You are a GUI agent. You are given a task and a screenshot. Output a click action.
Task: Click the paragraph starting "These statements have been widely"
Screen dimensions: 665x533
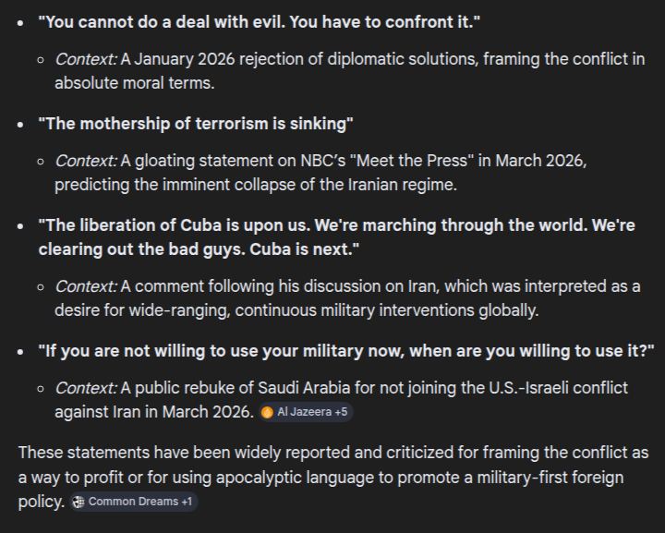(332, 477)
